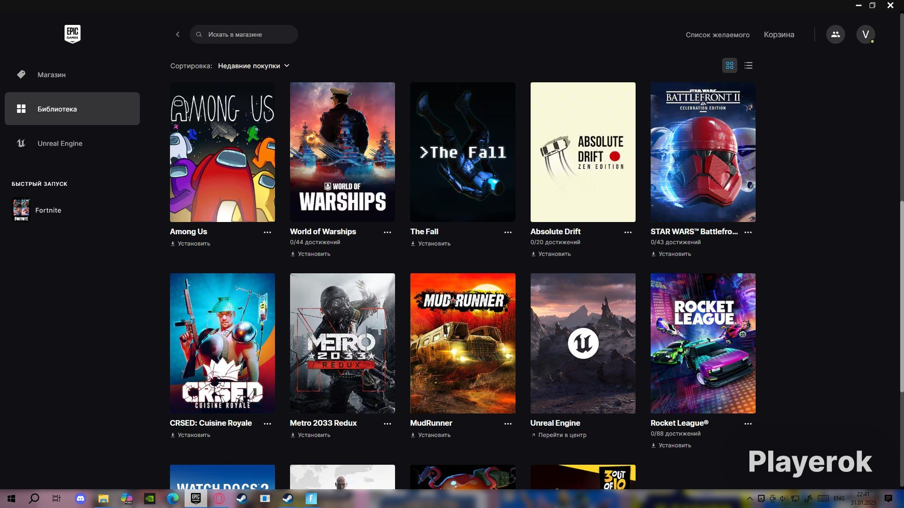Click Установить under Rocket League
Viewport: 904px width, 508px height.
pyautogui.click(x=671, y=446)
